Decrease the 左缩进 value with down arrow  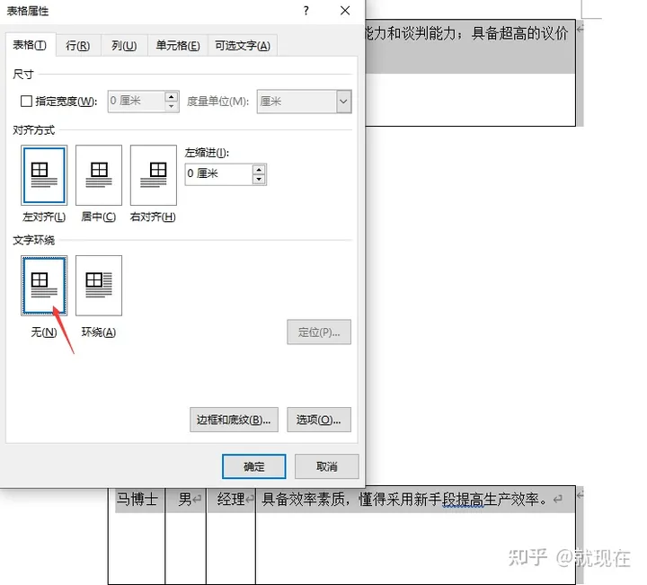pyautogui.click(x=259, y=179)
